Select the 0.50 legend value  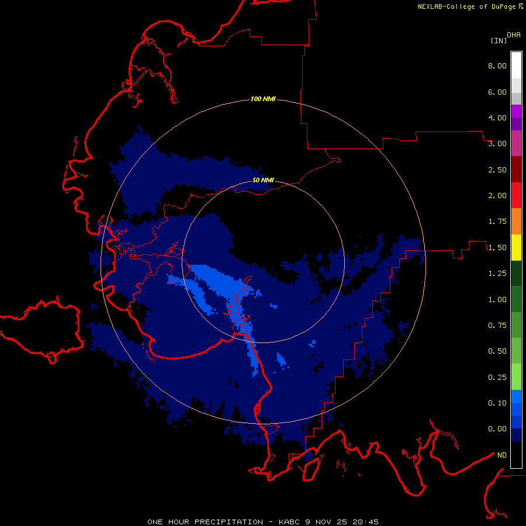[497, 351]
